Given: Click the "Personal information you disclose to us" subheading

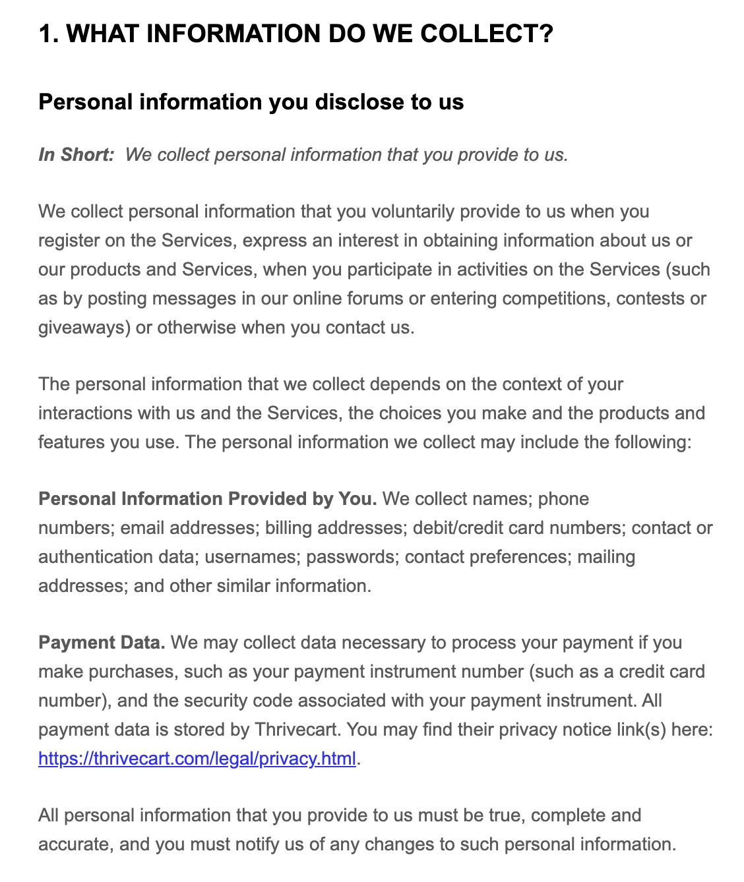Looking at the screenshot, I should point(251,102).
